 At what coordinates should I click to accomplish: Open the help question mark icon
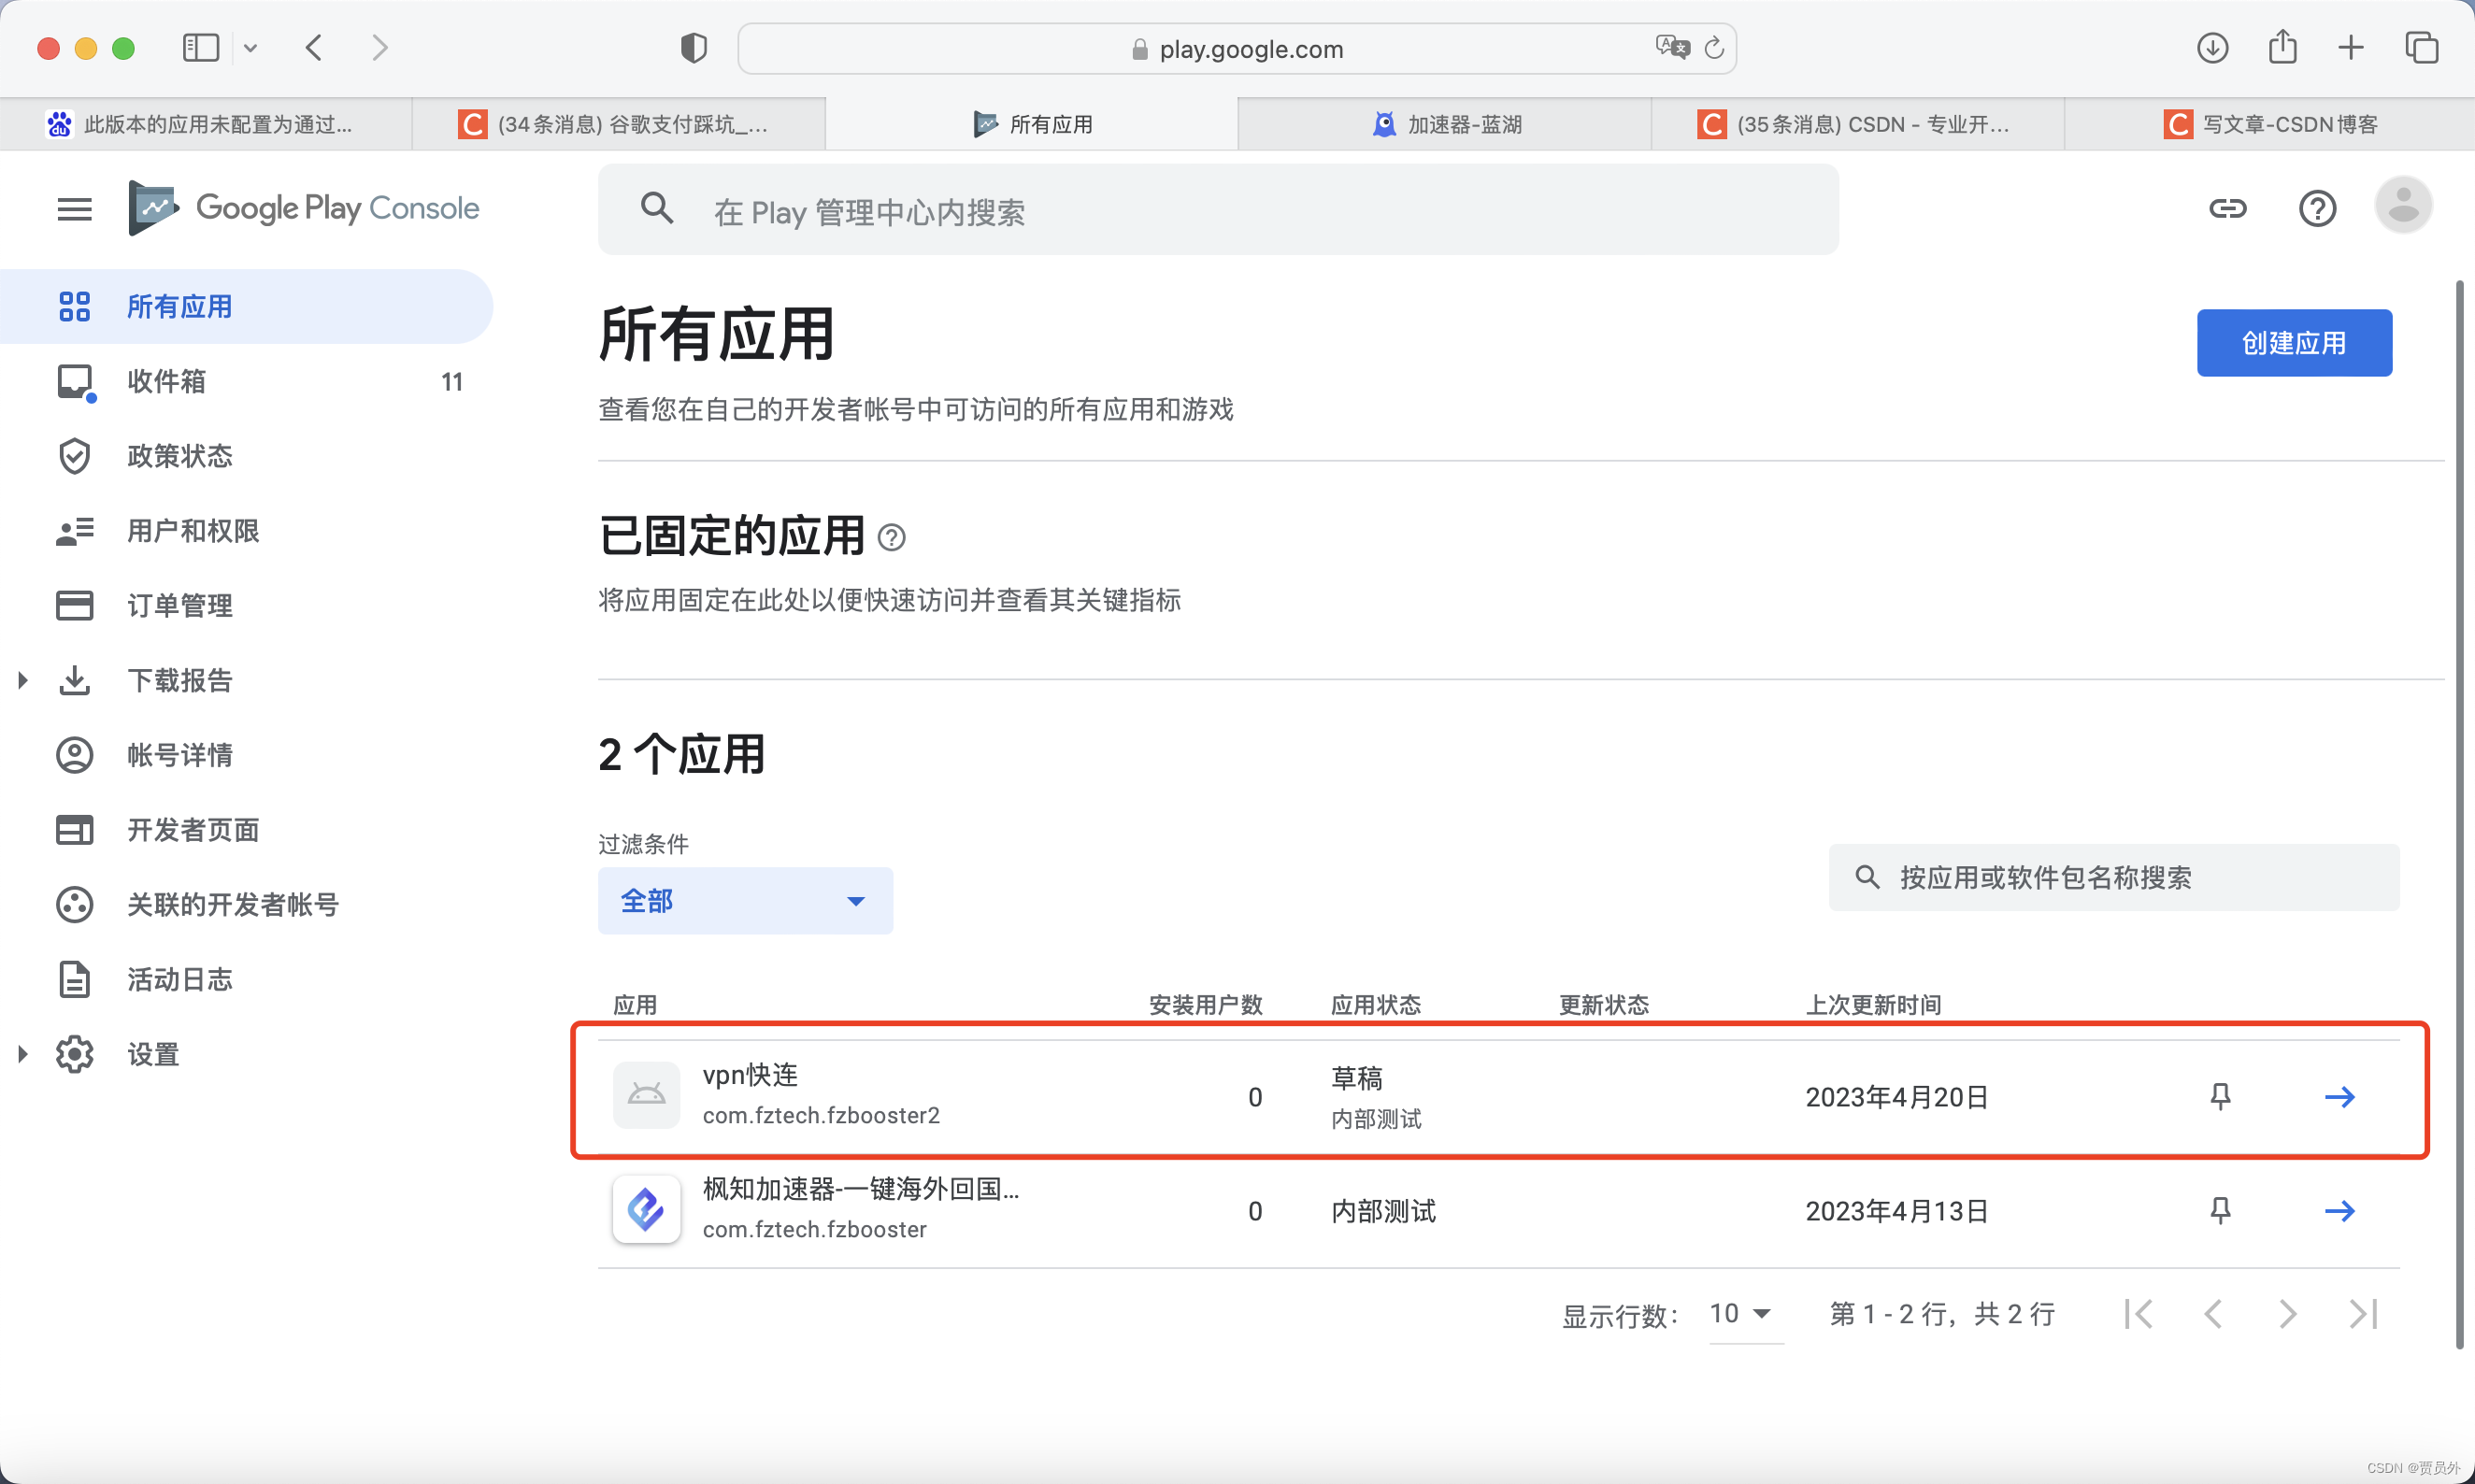tap(2317, 208)
